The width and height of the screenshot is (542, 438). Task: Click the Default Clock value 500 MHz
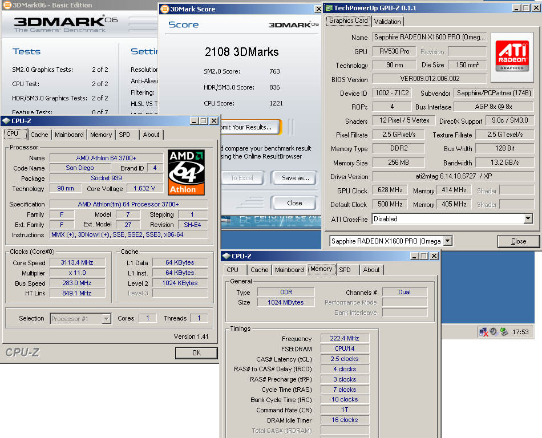point(390,204)
